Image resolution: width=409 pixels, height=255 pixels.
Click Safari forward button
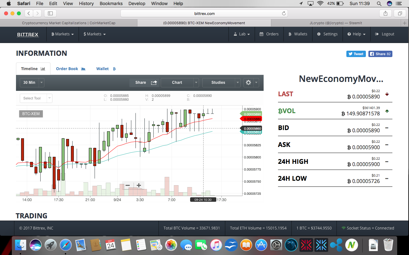(37, 13)
